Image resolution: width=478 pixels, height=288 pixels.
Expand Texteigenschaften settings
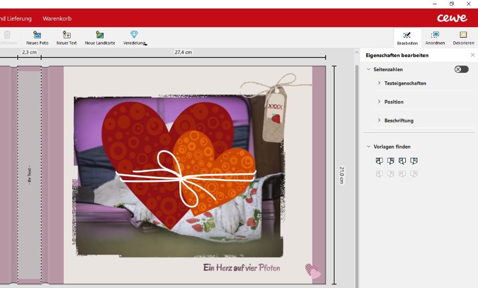(405, 83)
